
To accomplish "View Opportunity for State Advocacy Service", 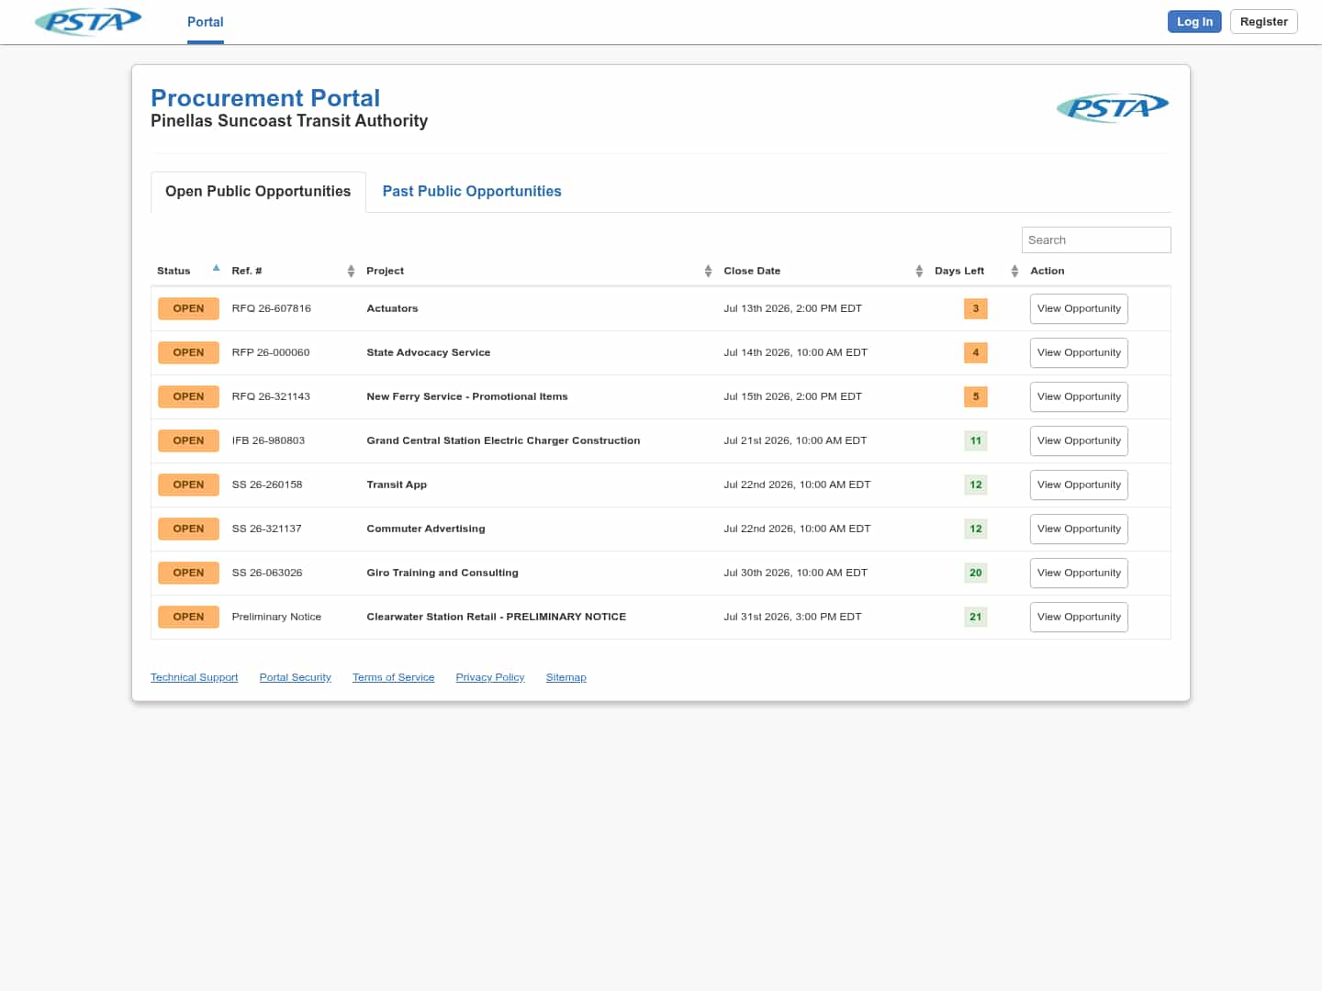I will [1079, 352].
